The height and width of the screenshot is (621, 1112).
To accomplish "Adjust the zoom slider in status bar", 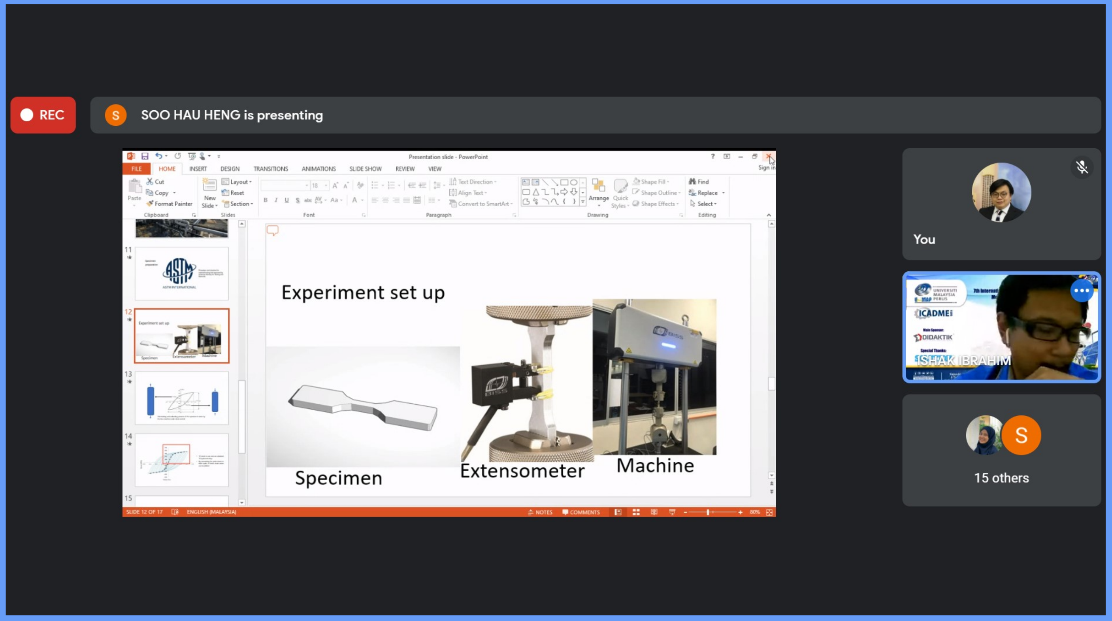I will tap(708, 512).
